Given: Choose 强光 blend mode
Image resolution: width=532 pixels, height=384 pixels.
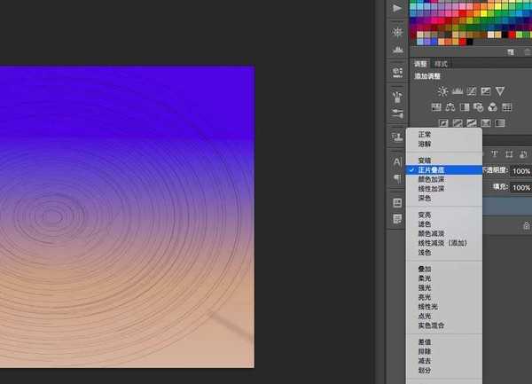Looking at the screenshot, I should coord(444,288).
